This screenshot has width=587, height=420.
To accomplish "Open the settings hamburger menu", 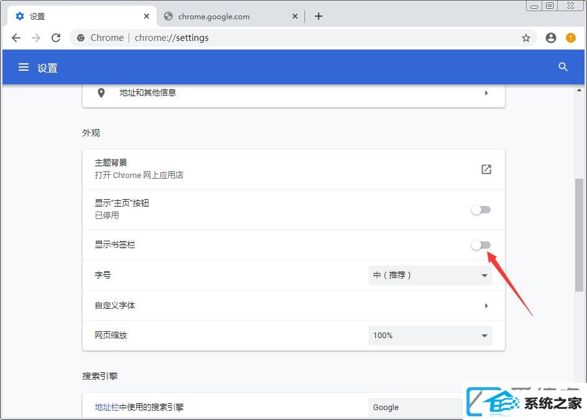I will point(24,68).
